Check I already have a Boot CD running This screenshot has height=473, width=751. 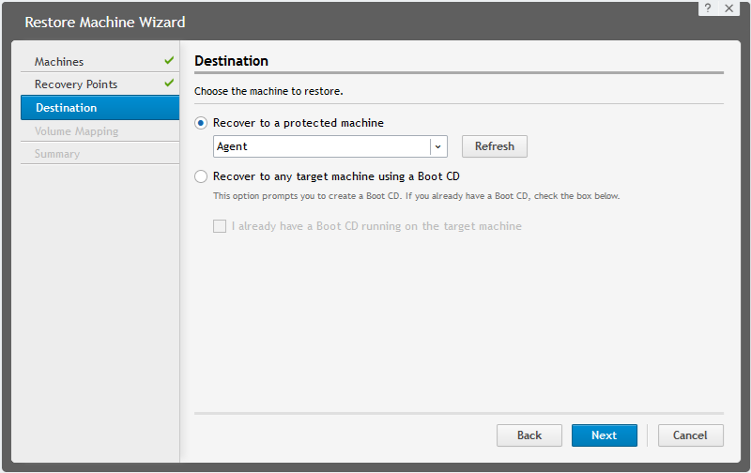point(220,226)
